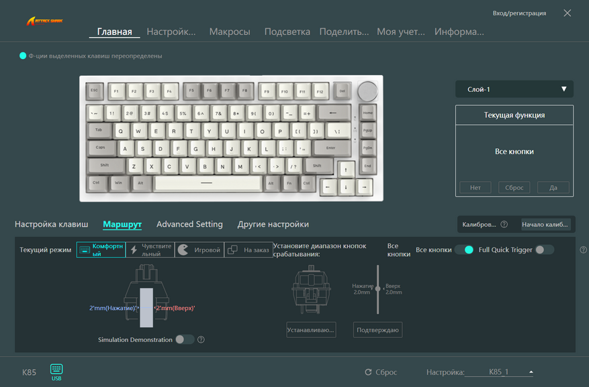Switch to the Подсветка tab

[287, 32]
